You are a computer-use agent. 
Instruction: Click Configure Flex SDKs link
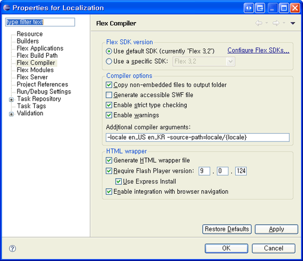[258, 50]
